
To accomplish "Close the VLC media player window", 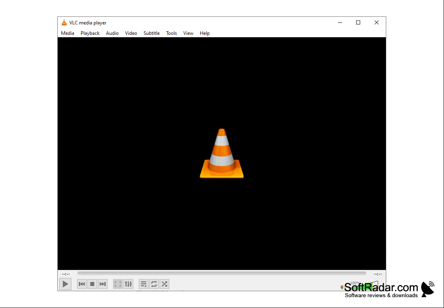I will [x=376, y=22].
